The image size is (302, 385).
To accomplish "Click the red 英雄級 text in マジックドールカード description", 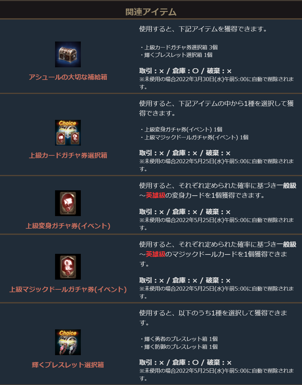I will click(155, 254).
